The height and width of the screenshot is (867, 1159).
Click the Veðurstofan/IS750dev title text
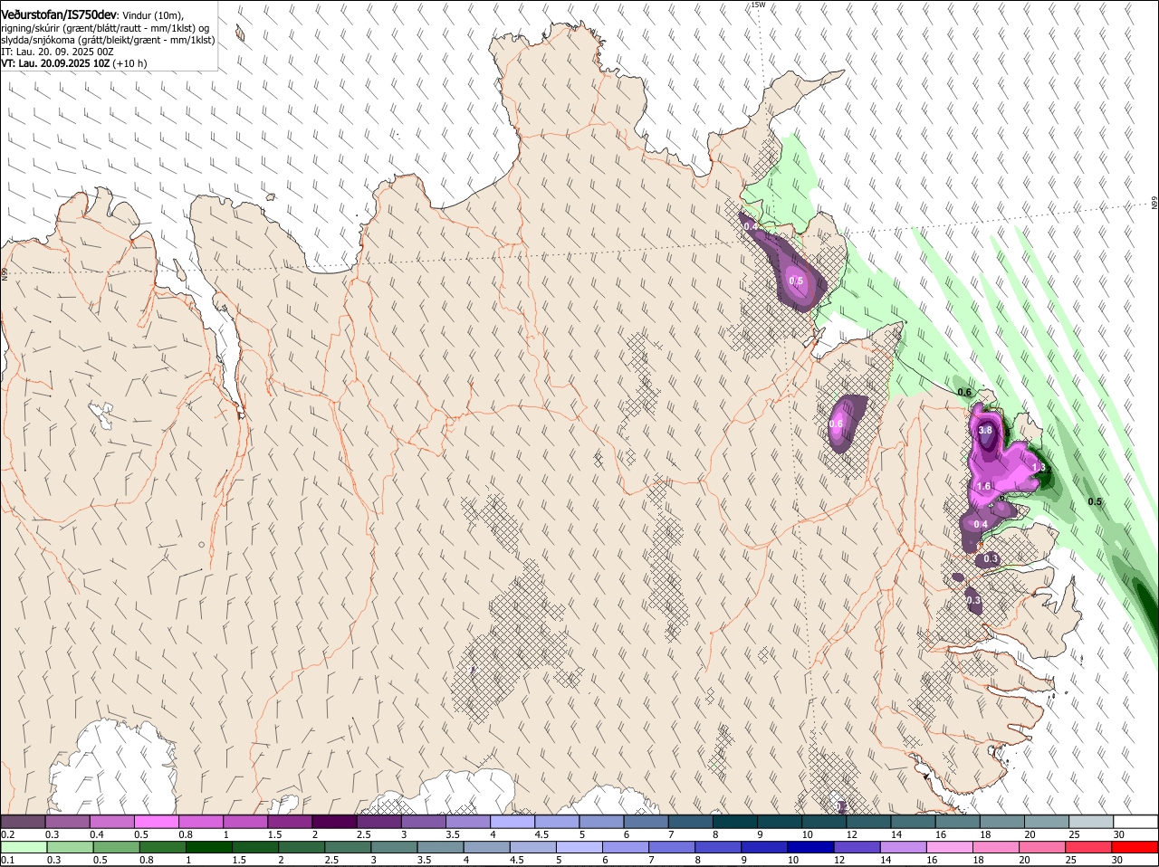click(59, 14)
